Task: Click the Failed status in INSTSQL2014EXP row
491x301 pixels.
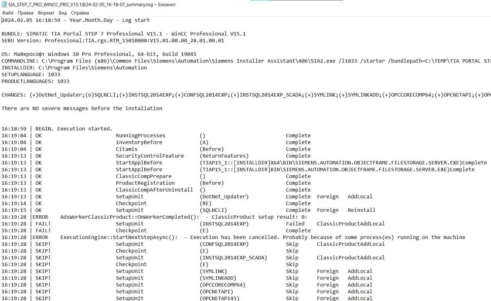Action: (x=295, y=224)
